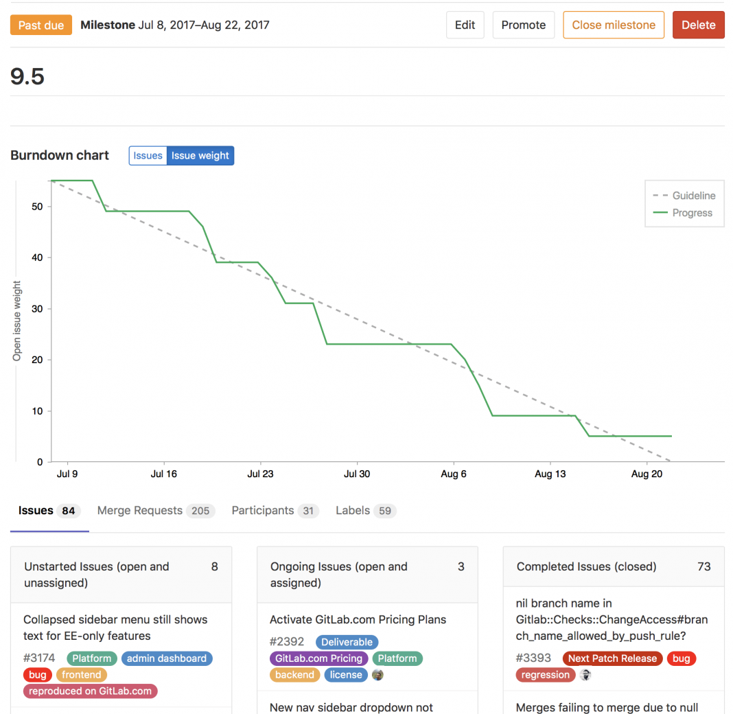
Task: Click the assignee avatar on issue #2392
Action: (377, 674)
